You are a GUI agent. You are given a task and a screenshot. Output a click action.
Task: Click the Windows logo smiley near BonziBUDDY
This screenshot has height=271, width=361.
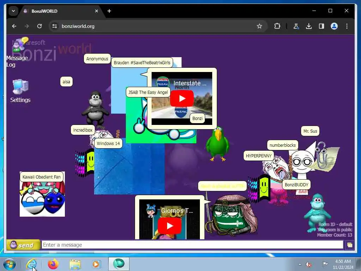click(259, 188)
